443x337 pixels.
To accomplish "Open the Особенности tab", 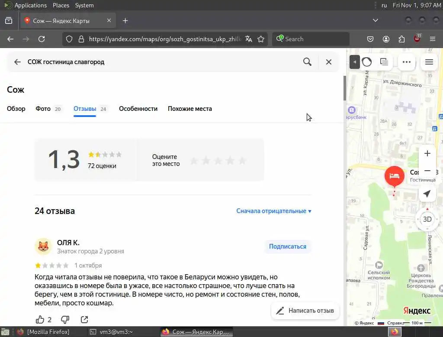I will pos(138,109).
